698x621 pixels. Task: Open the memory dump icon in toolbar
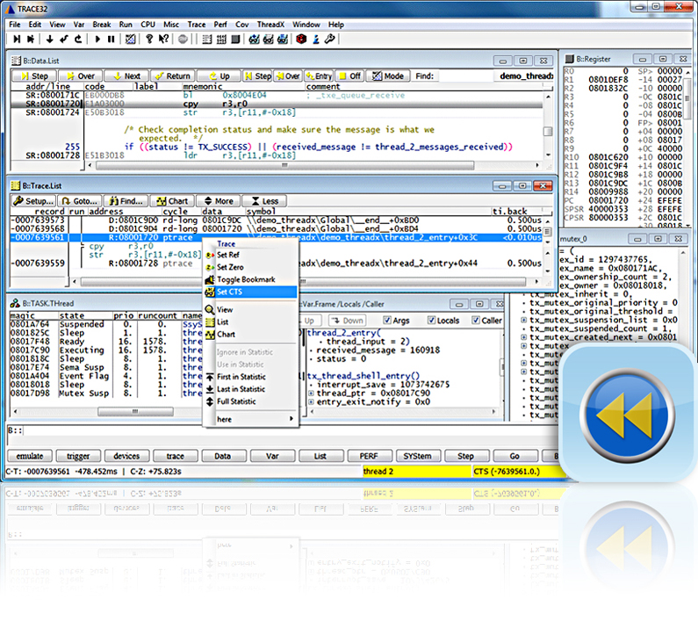click(221, 40)
